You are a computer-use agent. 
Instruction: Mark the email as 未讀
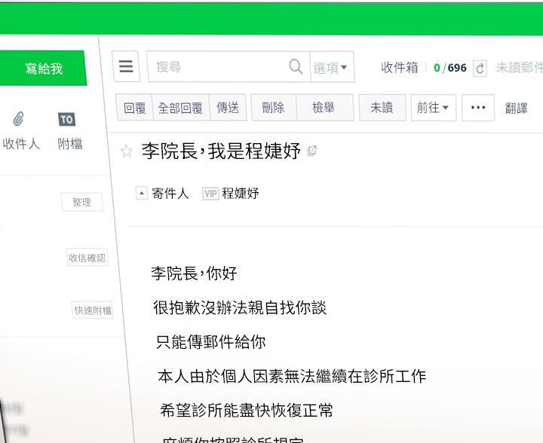tap(382, 108)
